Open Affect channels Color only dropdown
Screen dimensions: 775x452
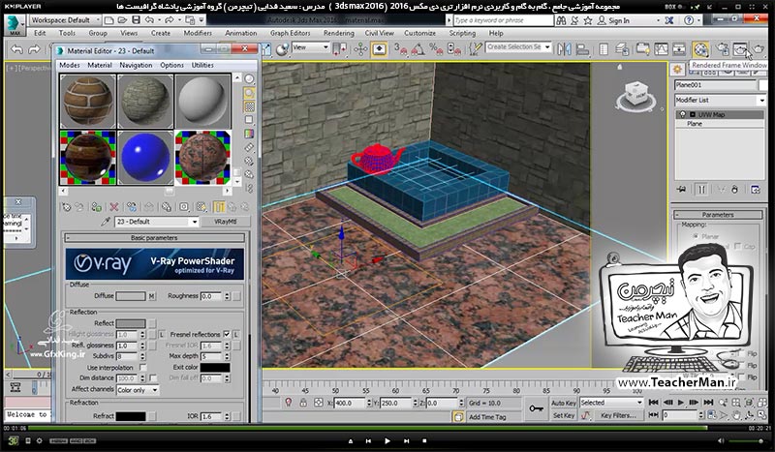pos(138,390)
